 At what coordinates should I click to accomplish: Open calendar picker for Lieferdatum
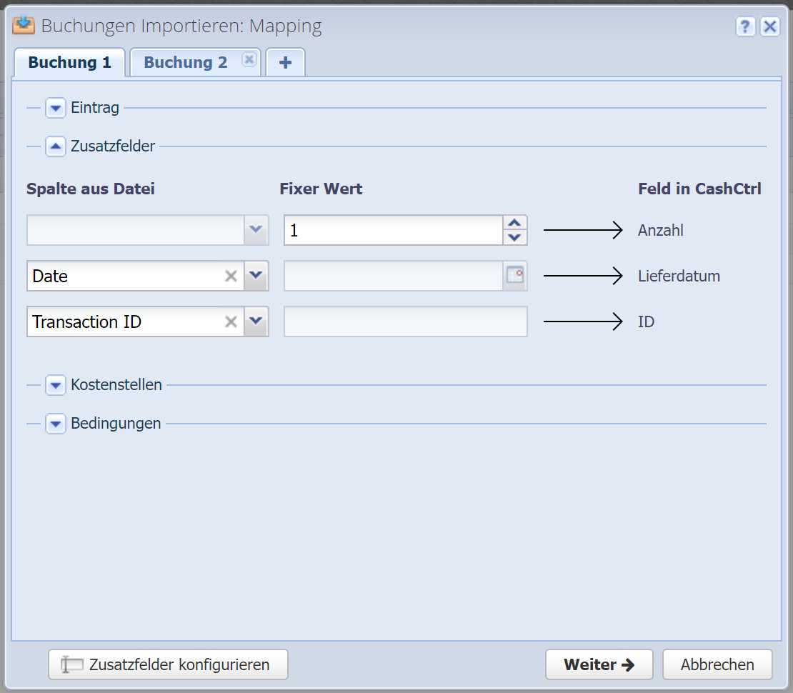click(515, 276)
